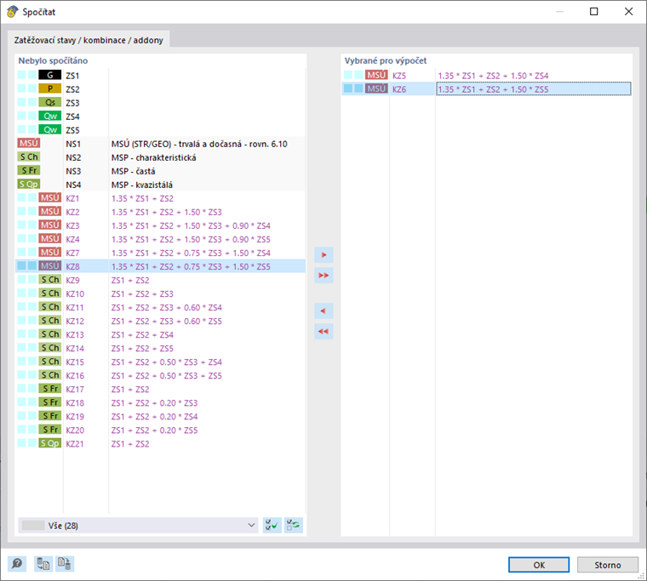Open the Vše (28) filter dropdown
The image size is (647, 581).
[x=138, y=526]
